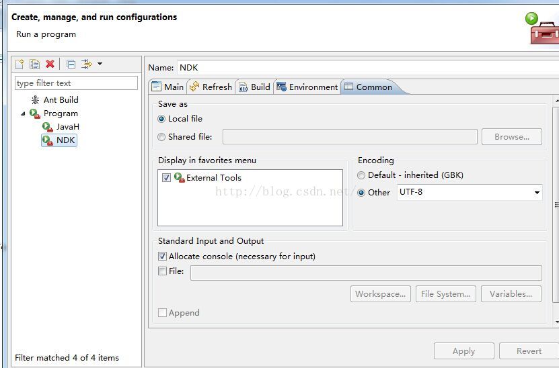Click the Duplicate configuration icon

(x=34, y=64)
